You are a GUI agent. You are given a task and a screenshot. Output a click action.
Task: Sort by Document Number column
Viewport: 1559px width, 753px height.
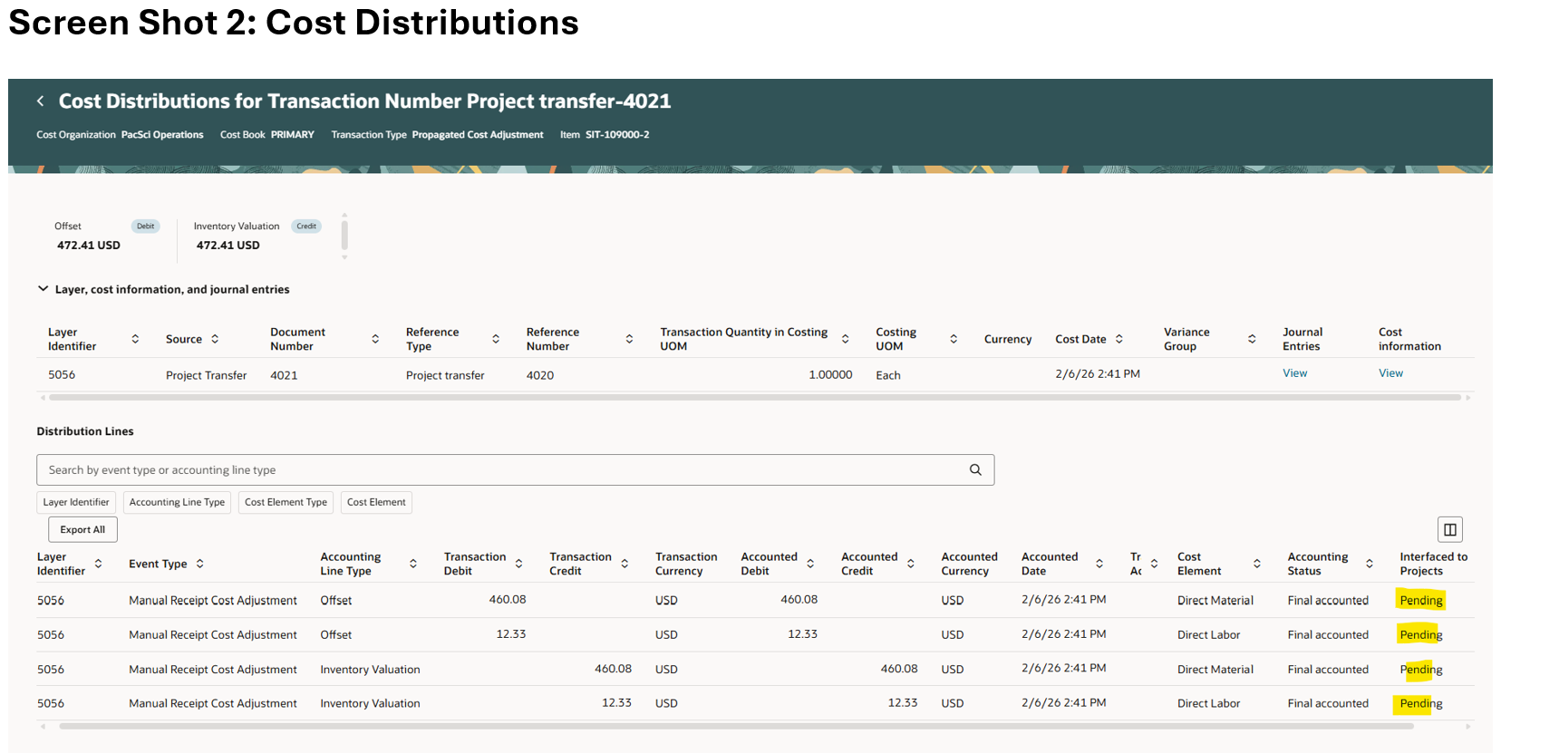(x=375, y=339)
